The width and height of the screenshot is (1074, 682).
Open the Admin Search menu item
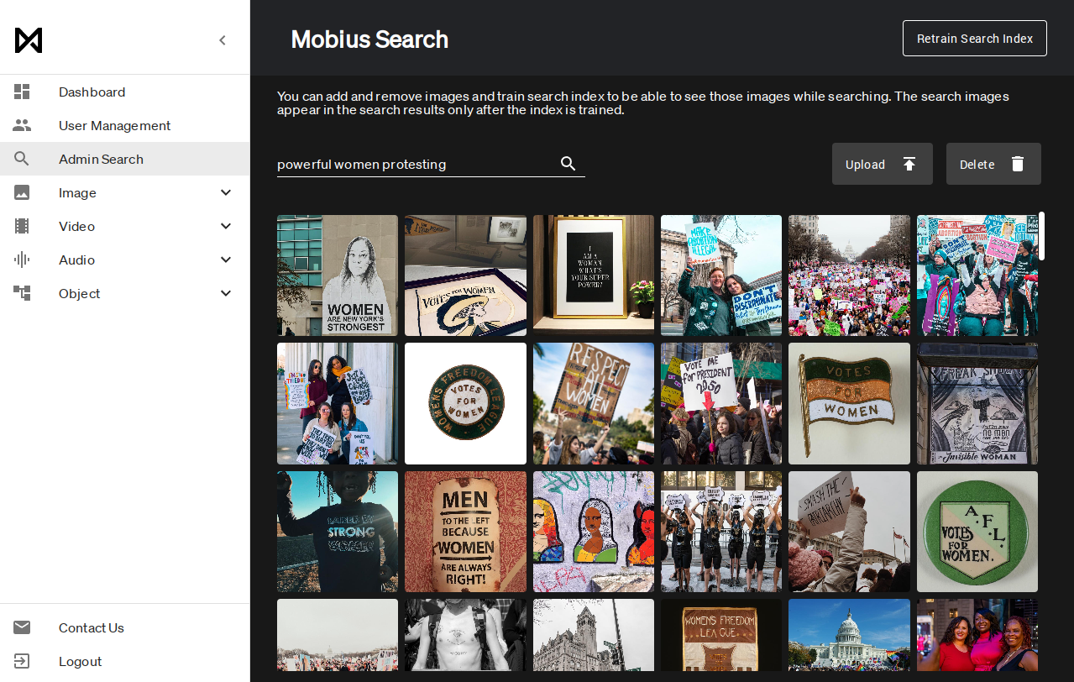pos(125,159)
